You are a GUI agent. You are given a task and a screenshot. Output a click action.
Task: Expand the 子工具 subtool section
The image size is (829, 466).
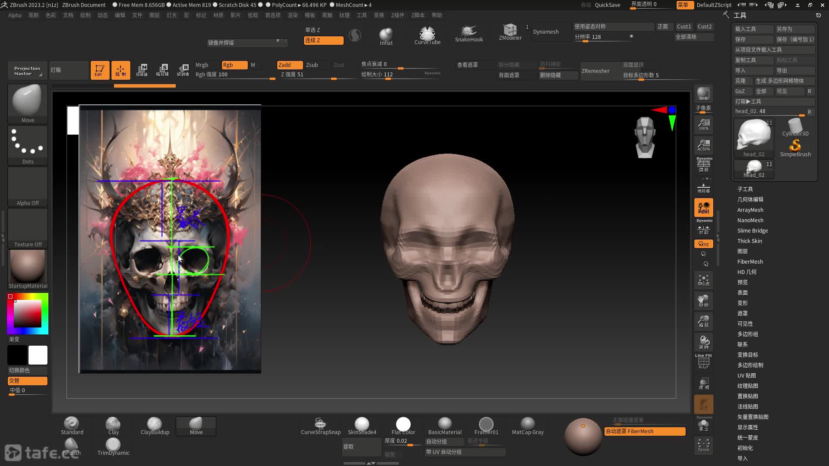pos(745,189)
